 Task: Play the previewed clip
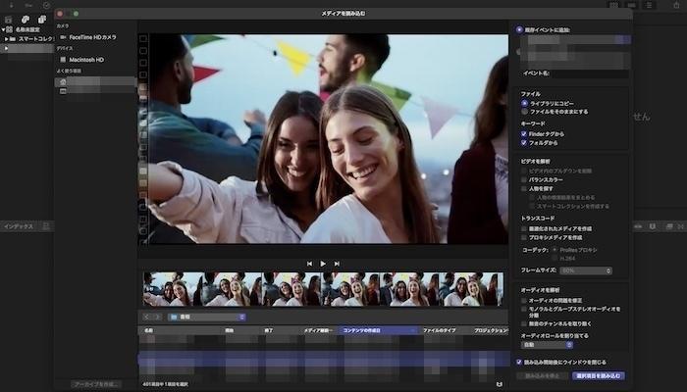point(323,264)
